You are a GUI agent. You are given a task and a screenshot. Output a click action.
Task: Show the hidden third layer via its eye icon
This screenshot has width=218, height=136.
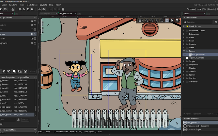pyautogui.click(x=32, y=30)
